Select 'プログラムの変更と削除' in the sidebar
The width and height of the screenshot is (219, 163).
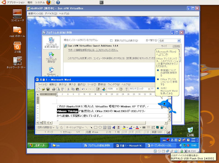51,43
